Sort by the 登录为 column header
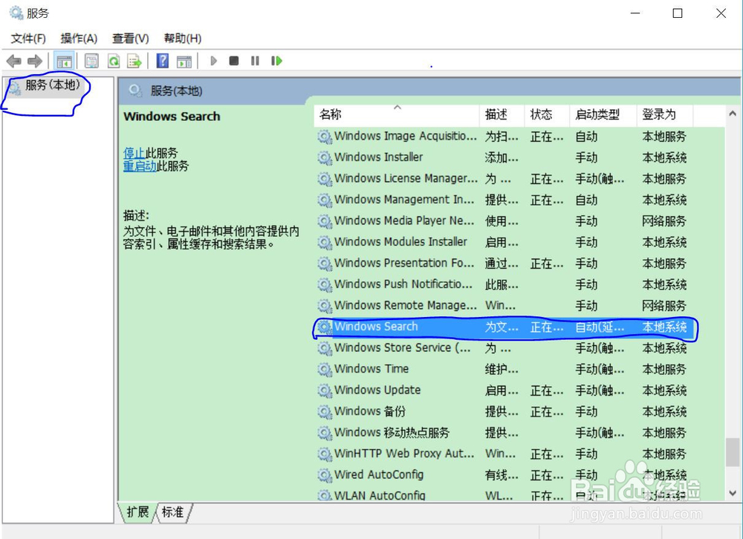Viewport: 743px width, 539px height. [x=664, y=114]
